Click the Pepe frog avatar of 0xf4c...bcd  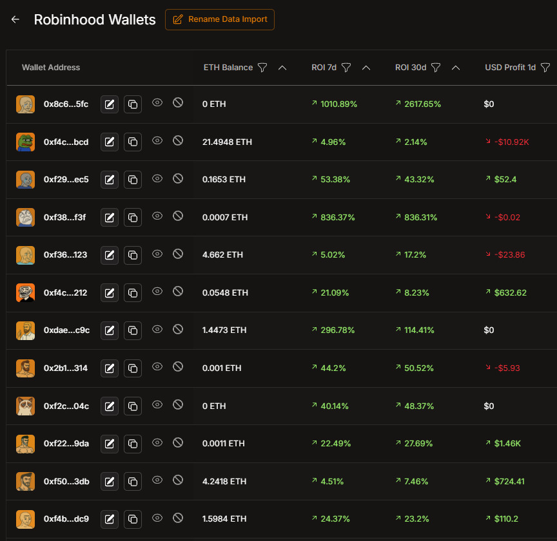(x=26, y=142)
